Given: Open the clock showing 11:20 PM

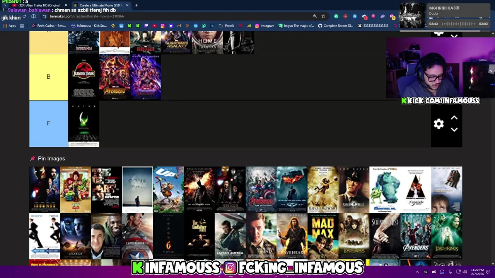Looking at the screenshot, I should (478, 272).
